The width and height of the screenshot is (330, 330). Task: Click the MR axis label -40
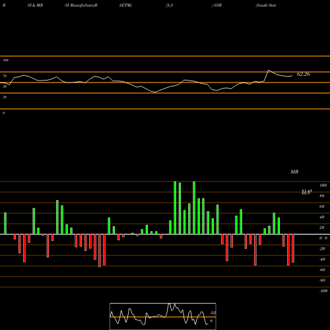[322, 259]
